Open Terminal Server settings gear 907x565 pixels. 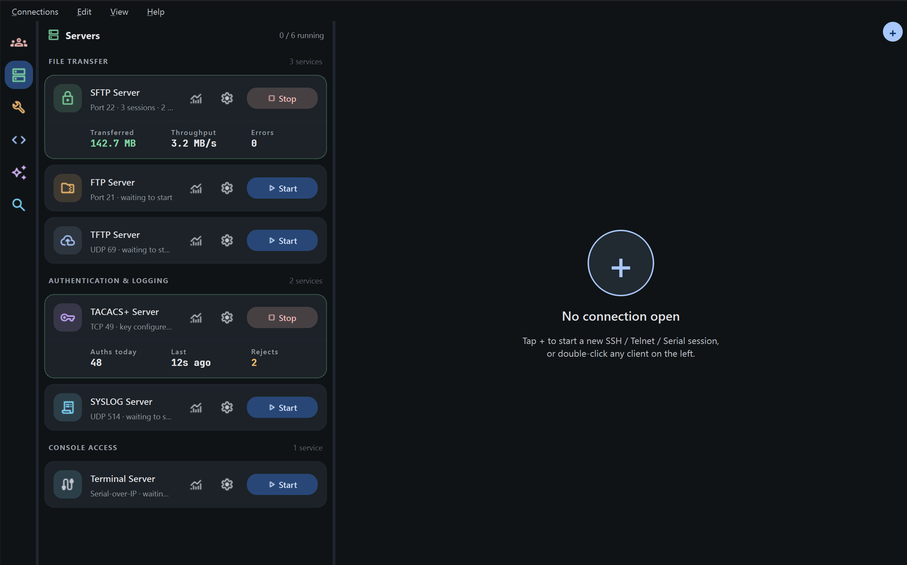coord(227,484)
